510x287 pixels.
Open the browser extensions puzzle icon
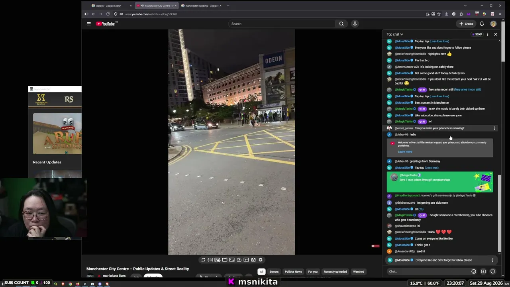click(x=461, y=14)
